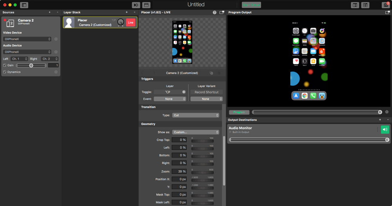Screen dimensions: 392x206
Task: Go to previous layer variant arrow
Action: [x=143, y=73]
